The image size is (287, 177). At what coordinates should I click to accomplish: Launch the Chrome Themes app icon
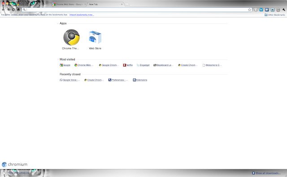(x=71, y=37)
